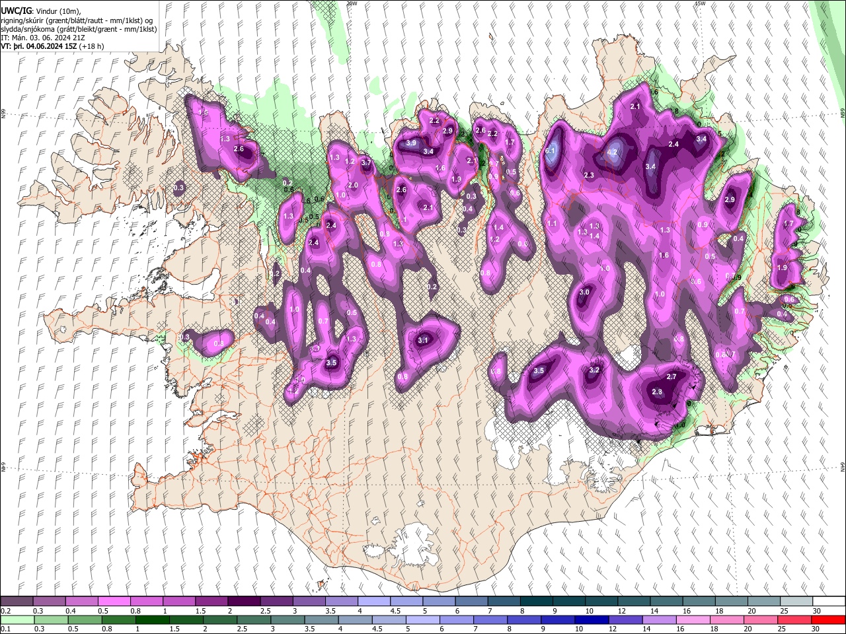Pick the deep blue 10 rain legend swatch
This screenshot has width=846, height=634.
[x=590, y=619]
